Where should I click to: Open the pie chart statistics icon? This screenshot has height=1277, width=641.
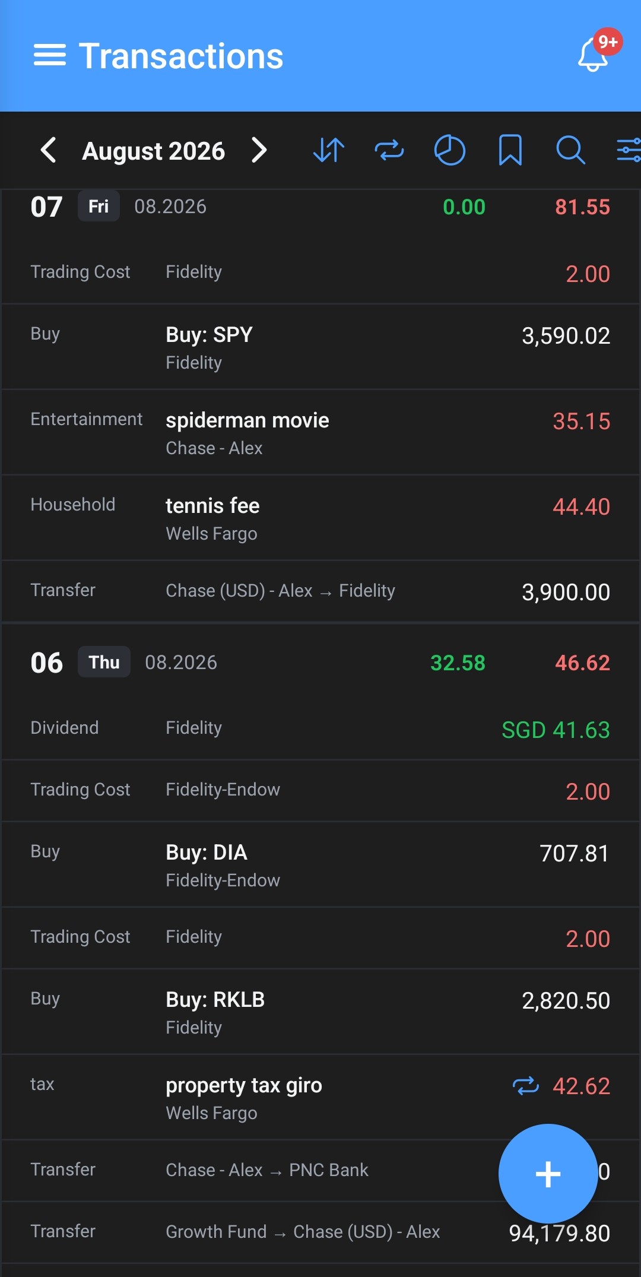[x=450, y=150]
